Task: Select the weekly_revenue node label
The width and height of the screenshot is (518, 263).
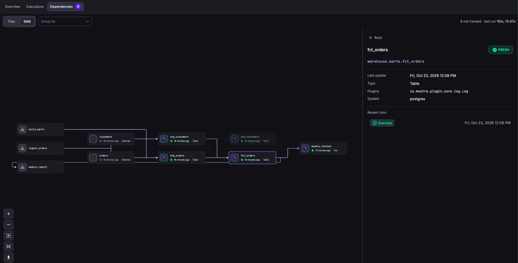Action: coord(321,146)
